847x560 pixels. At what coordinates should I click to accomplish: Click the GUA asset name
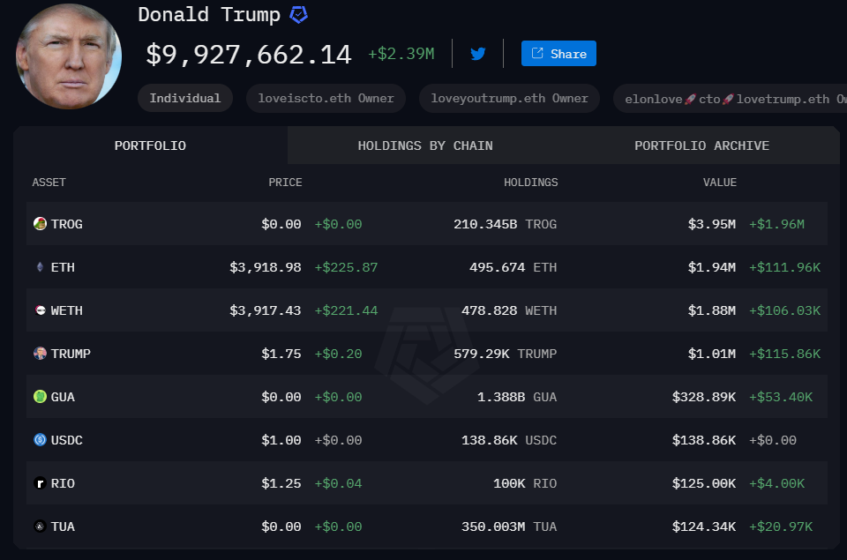tap(63, 397)
